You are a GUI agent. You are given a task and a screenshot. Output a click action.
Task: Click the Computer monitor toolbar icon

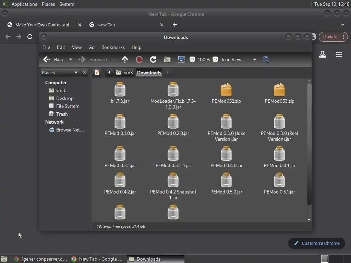point(181,60)
